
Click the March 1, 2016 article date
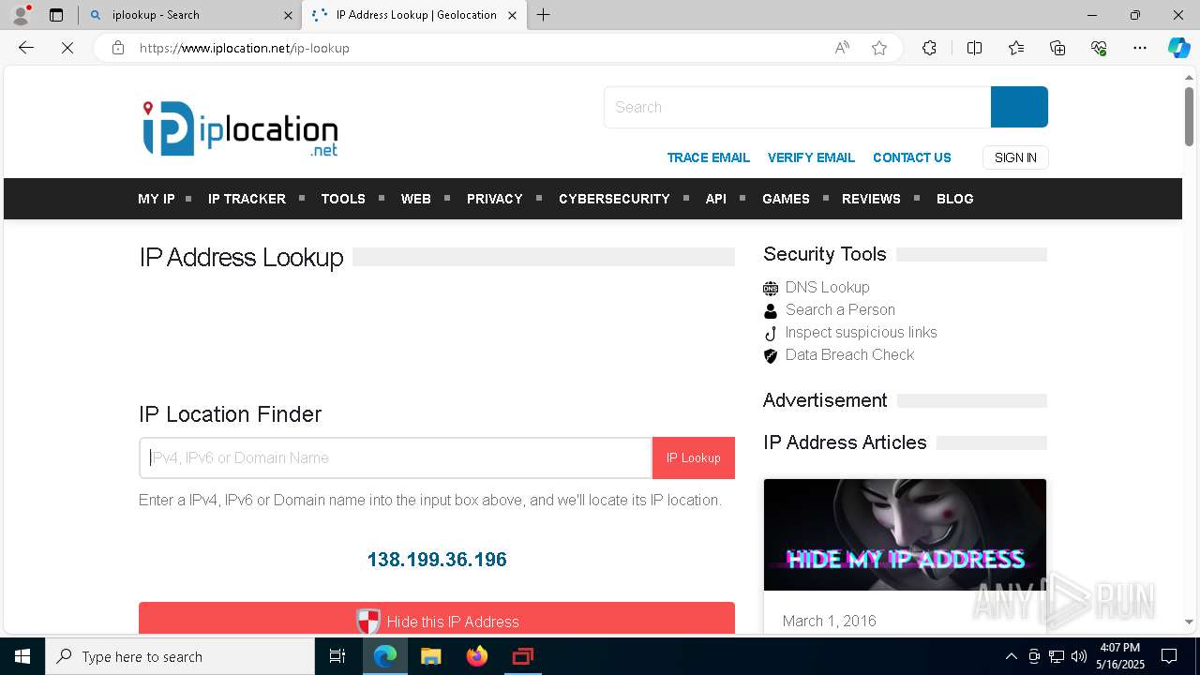tap(829, 621)
